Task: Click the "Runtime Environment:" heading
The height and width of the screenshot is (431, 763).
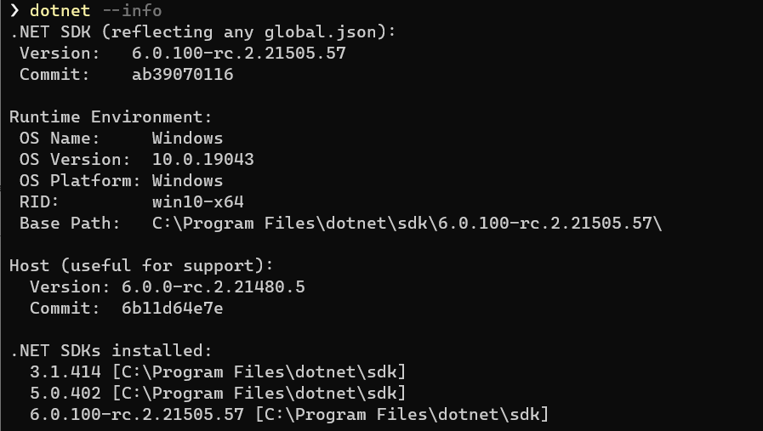Action: (111, 117)
